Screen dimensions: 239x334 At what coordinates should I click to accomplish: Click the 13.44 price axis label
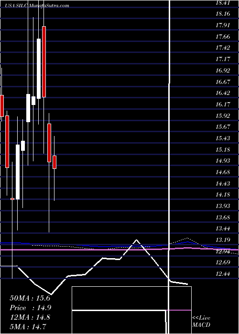tap(223, 229)
